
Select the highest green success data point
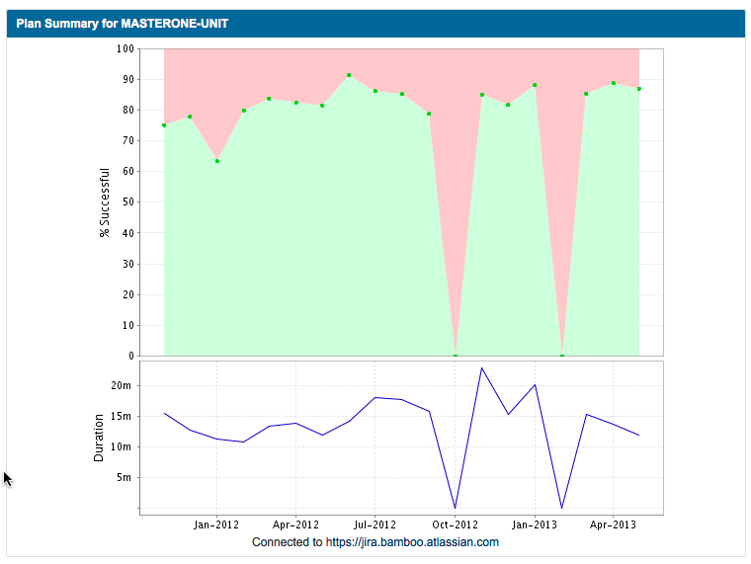349,75
